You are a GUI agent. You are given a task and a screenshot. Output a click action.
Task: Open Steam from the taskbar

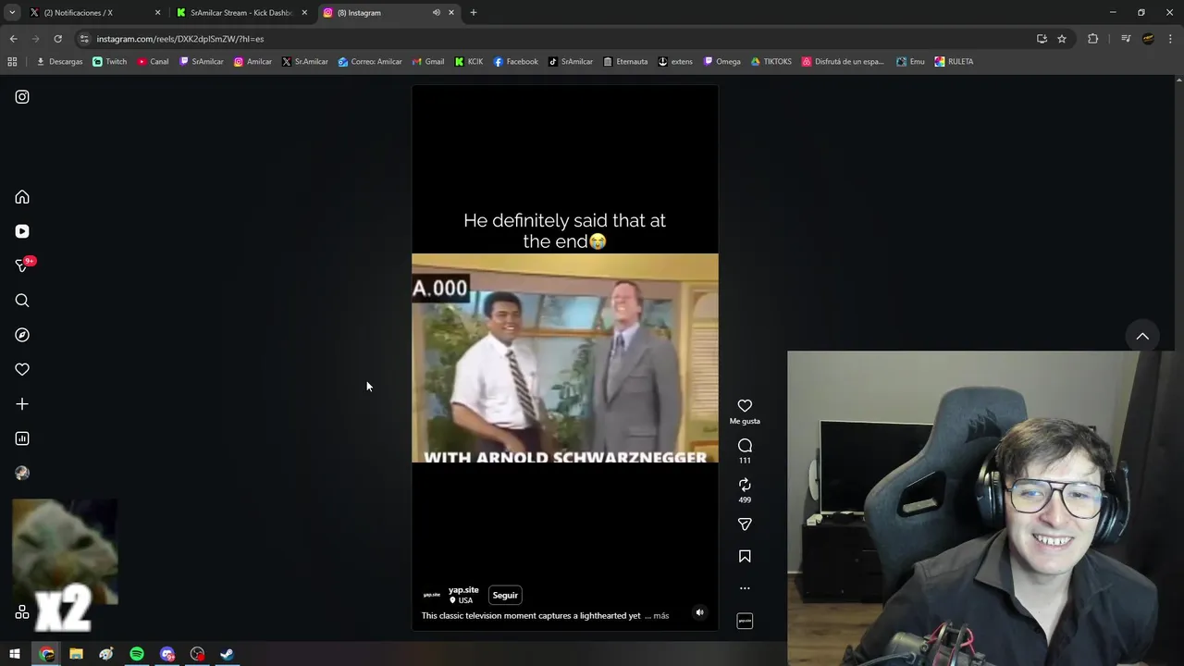pos(227,654)
